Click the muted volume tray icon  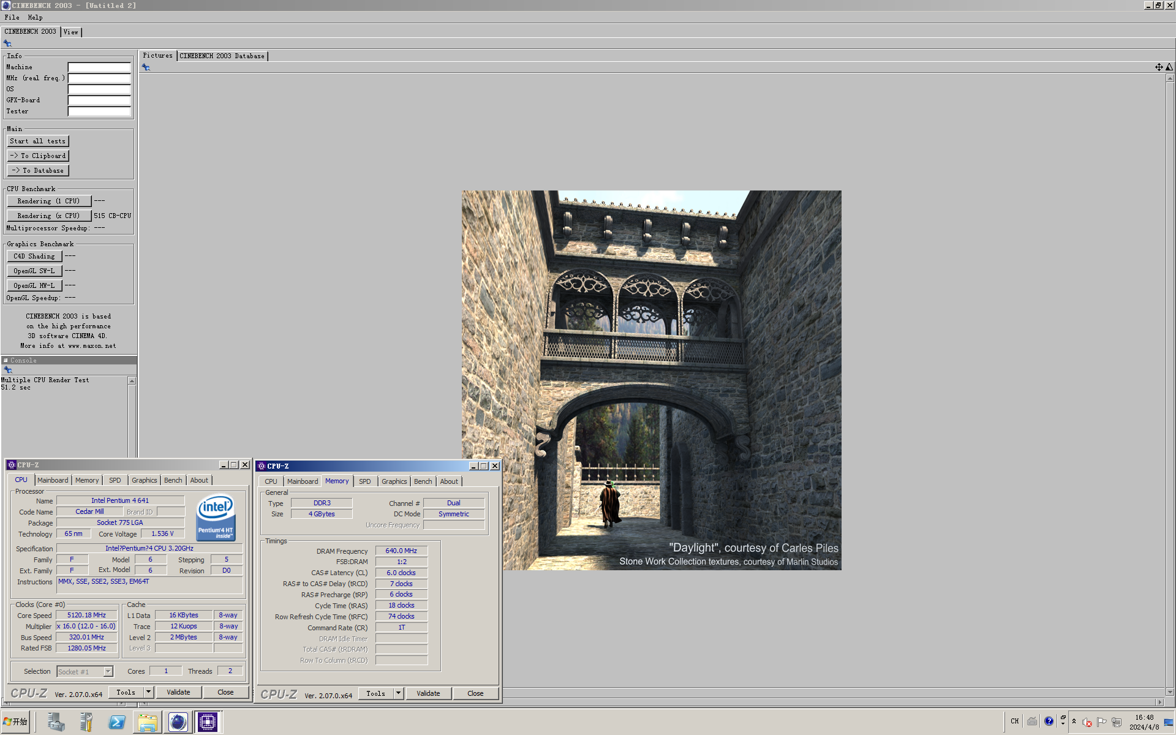tap(1087, 722)
